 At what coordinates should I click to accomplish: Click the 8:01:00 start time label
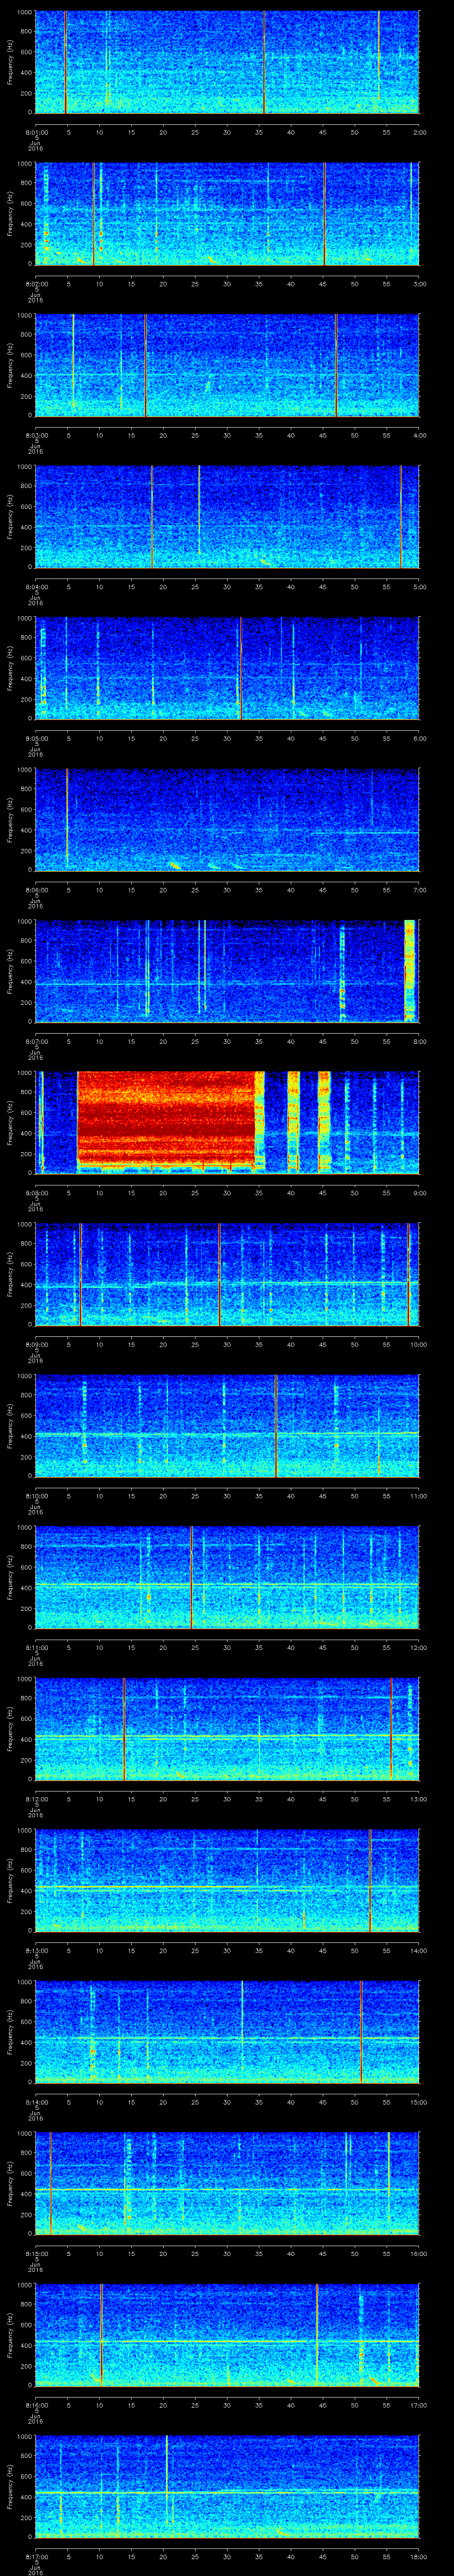point(36,131)
